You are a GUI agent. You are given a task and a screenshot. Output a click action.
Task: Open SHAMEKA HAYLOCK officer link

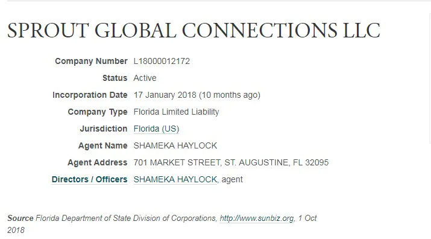point(175,179)
